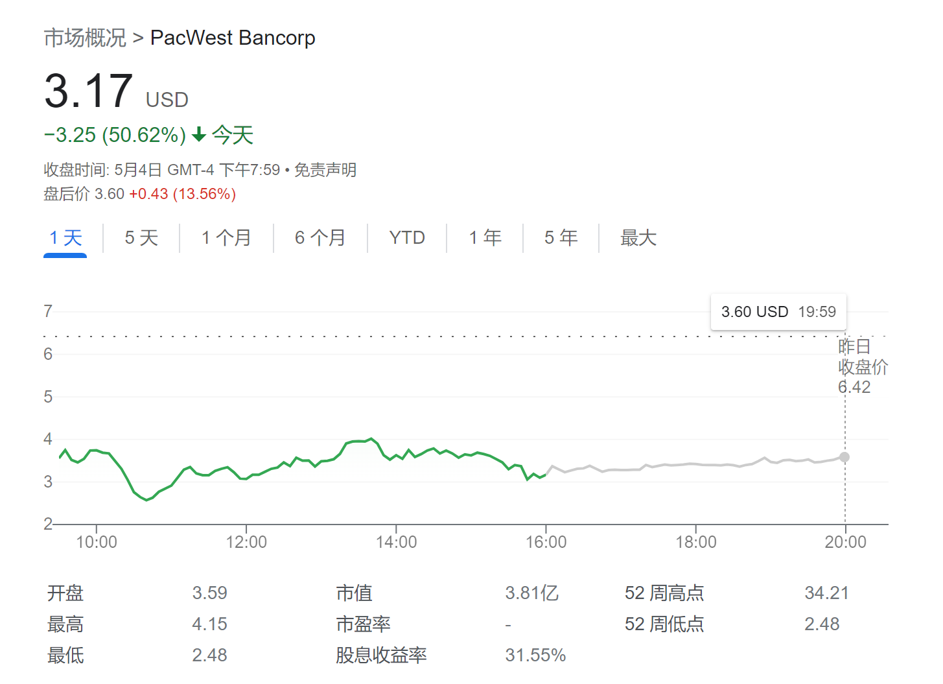The height and width of the screenshot is (684, 943).
Task: Show the 最大 full history tab
Action: click(638, 238)
